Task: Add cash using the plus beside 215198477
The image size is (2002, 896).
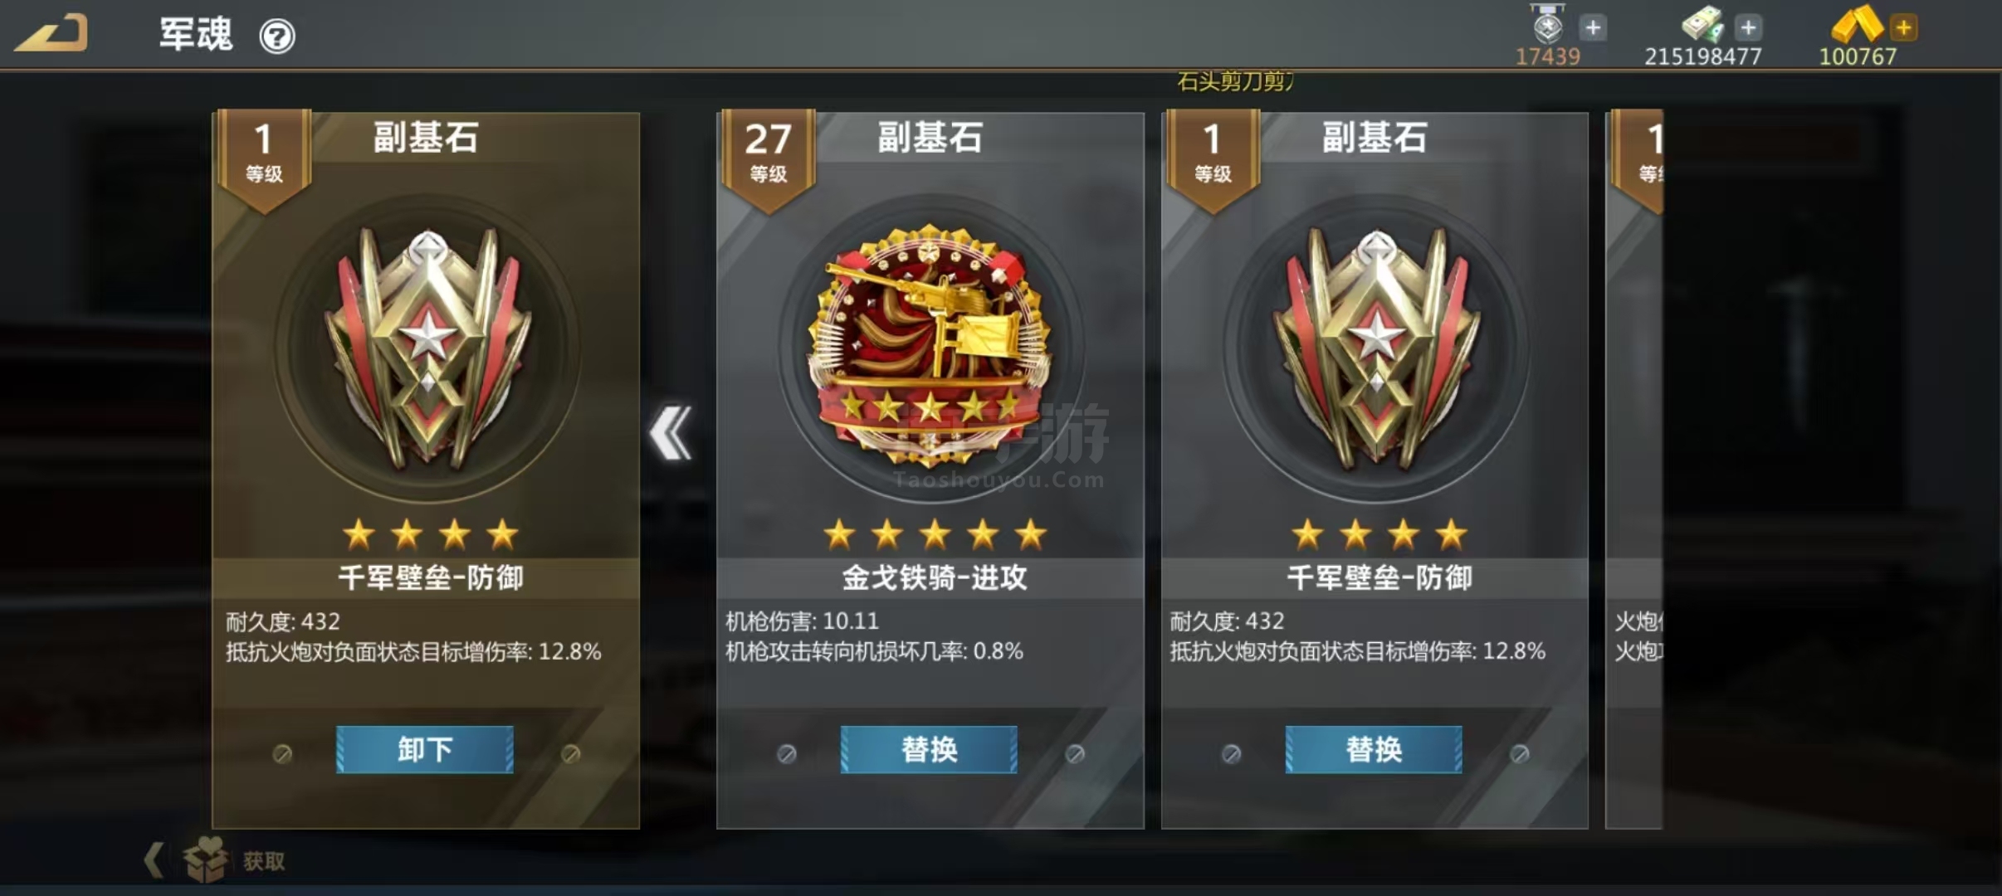Action: pos(1749,27)
